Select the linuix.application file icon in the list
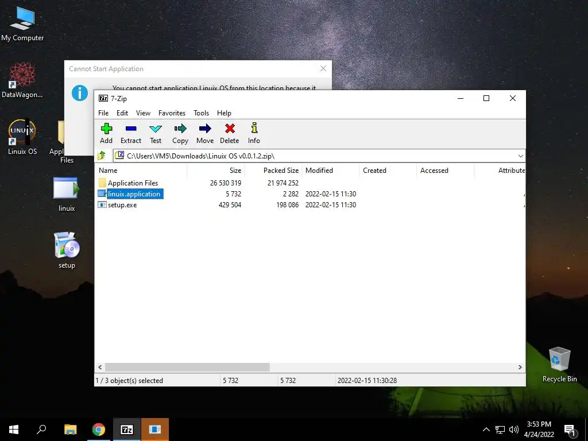Viewport: 588px width, 441px height. (102, 194)
